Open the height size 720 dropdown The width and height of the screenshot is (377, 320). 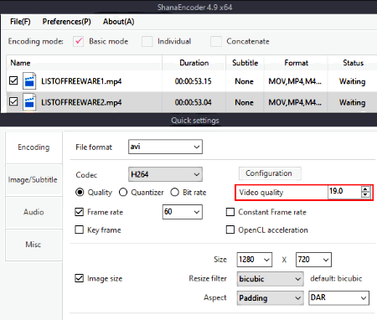[313, 260]
